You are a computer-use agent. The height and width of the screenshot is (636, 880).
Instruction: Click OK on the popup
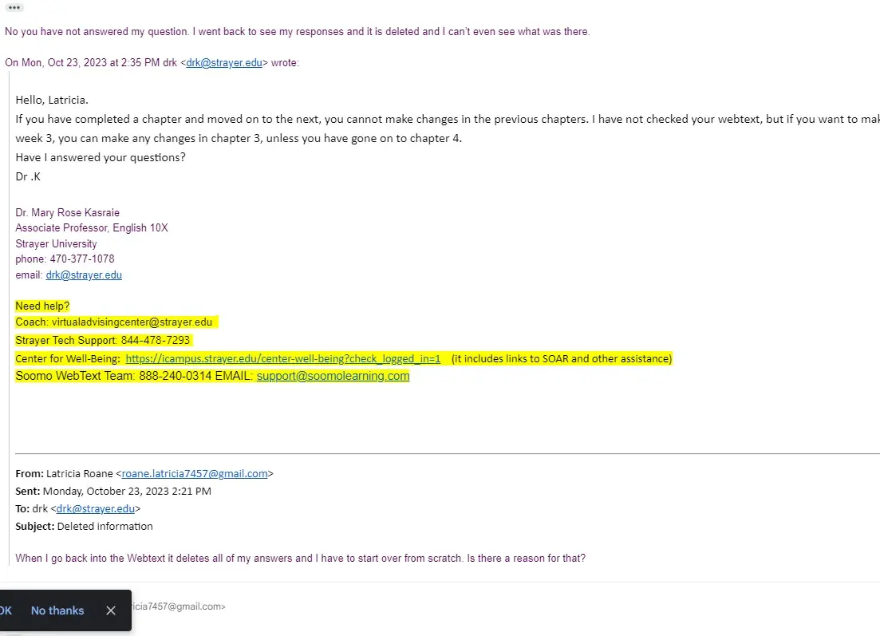6,610
